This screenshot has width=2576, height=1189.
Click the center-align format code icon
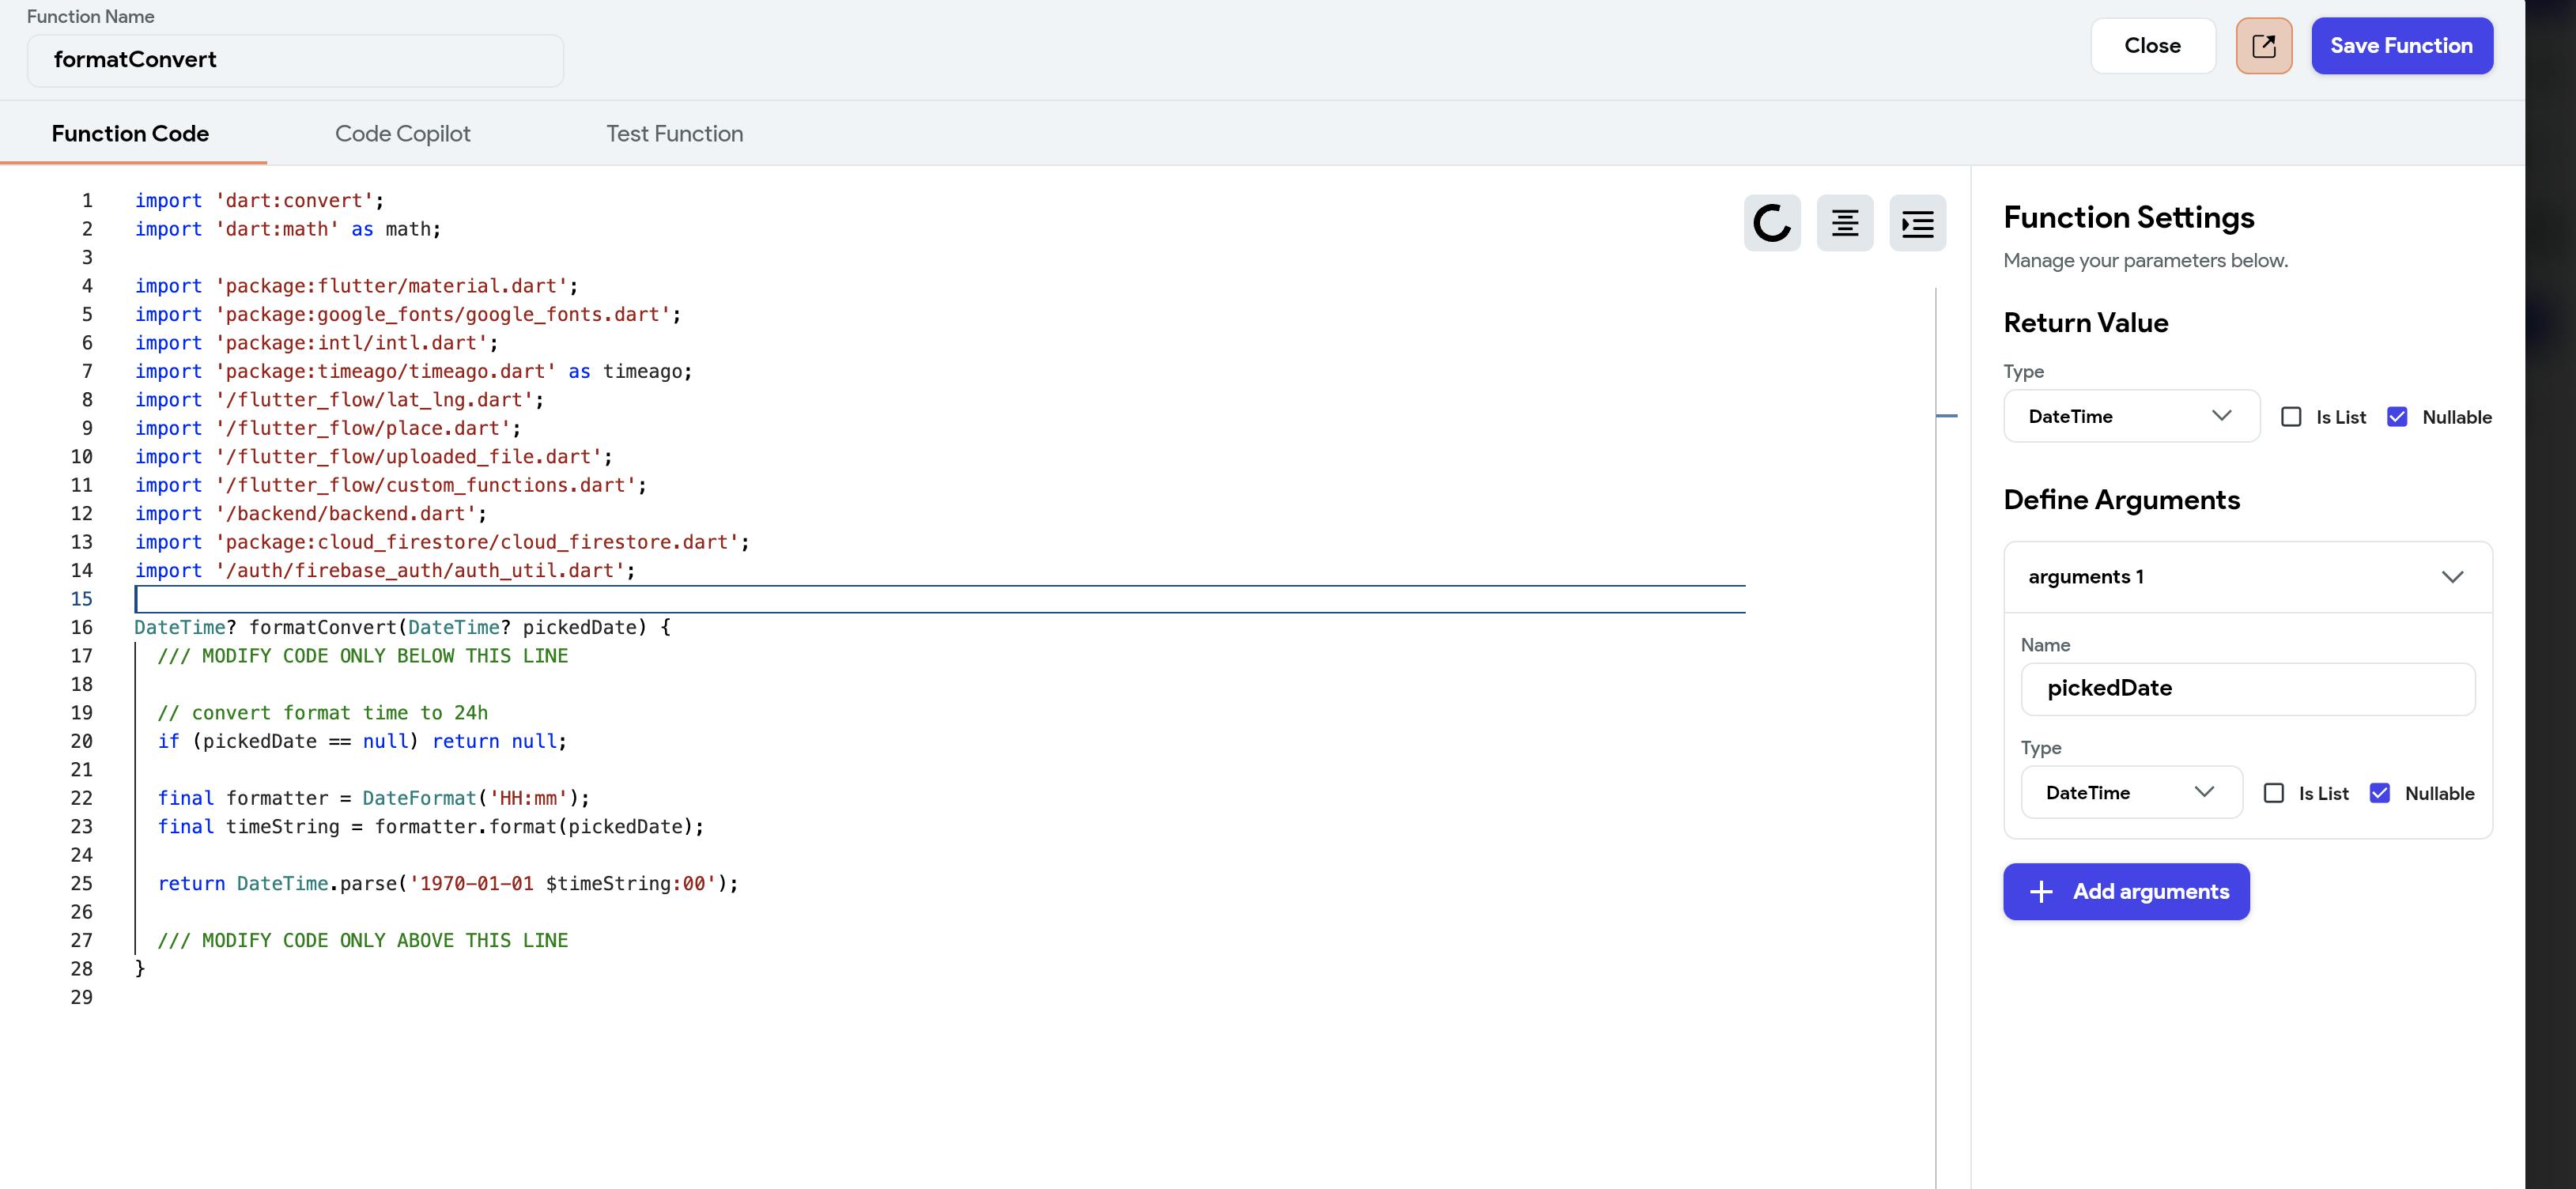(1844, 223)
